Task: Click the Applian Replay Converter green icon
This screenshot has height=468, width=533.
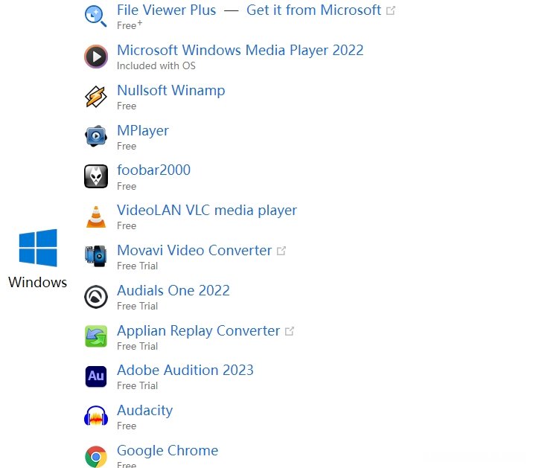Action: 96,336
